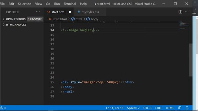Open the Run menu
The height and width of the screenshot is (111, 198).
(x=57, y=4)
